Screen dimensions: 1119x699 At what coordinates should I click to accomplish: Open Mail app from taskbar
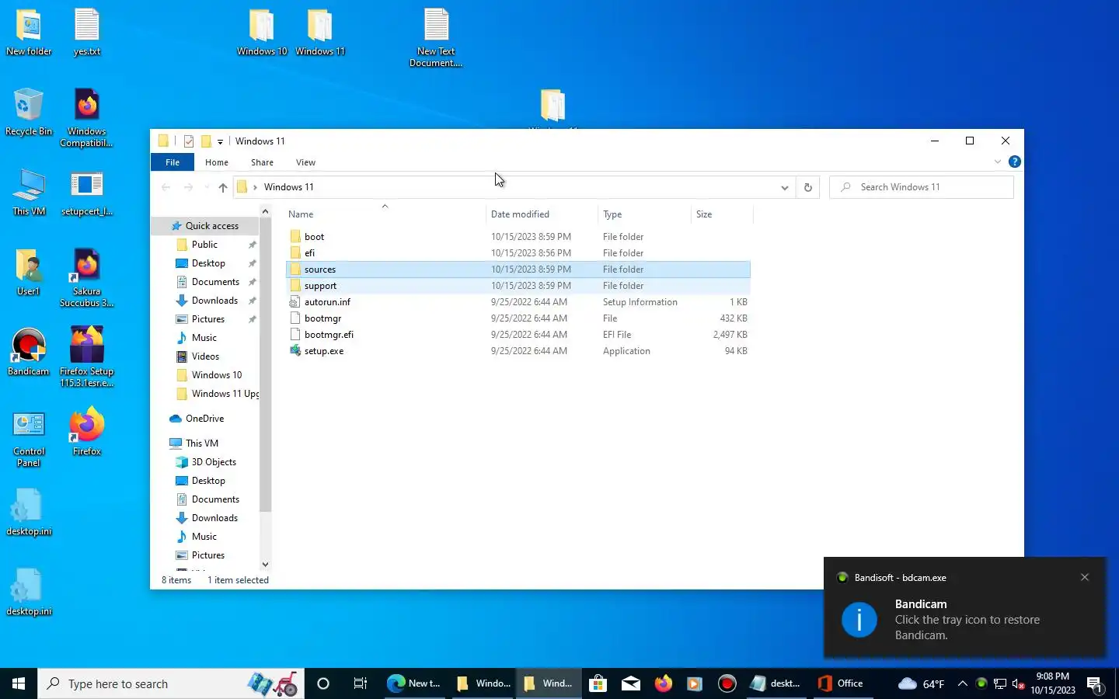(631, 683)
